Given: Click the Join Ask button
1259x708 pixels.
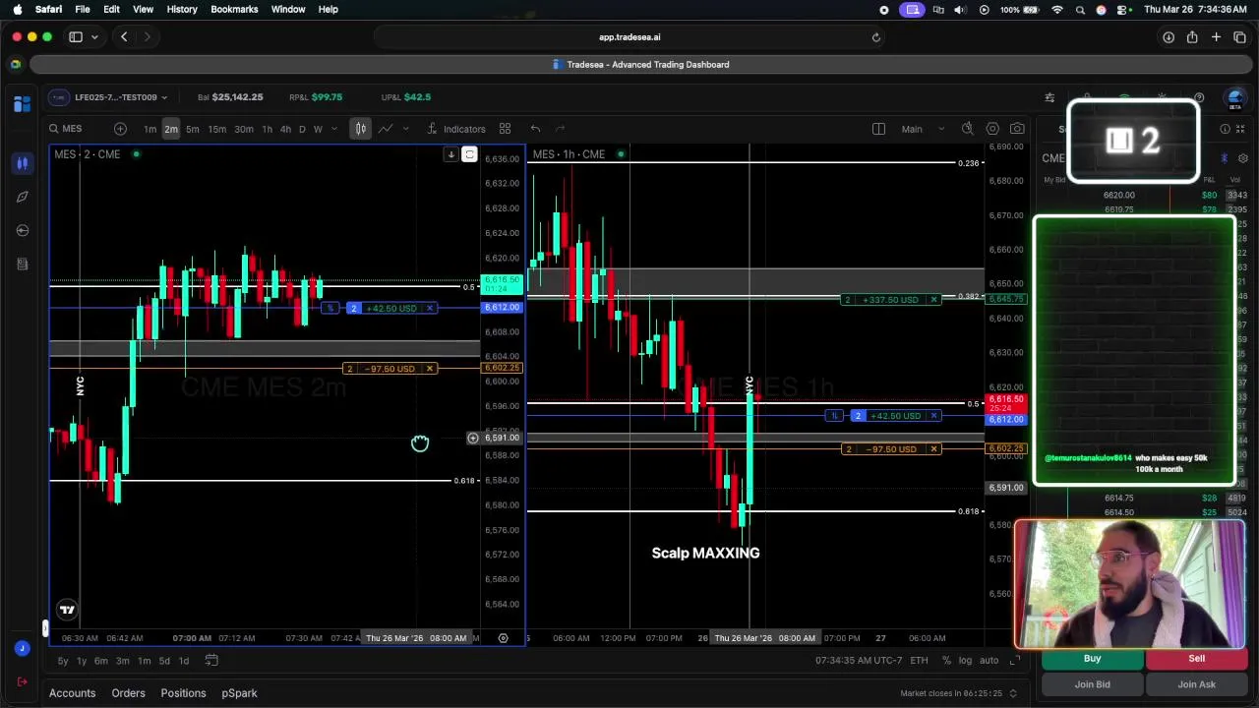Looking at the screenshot, I should click(1196, 684).
